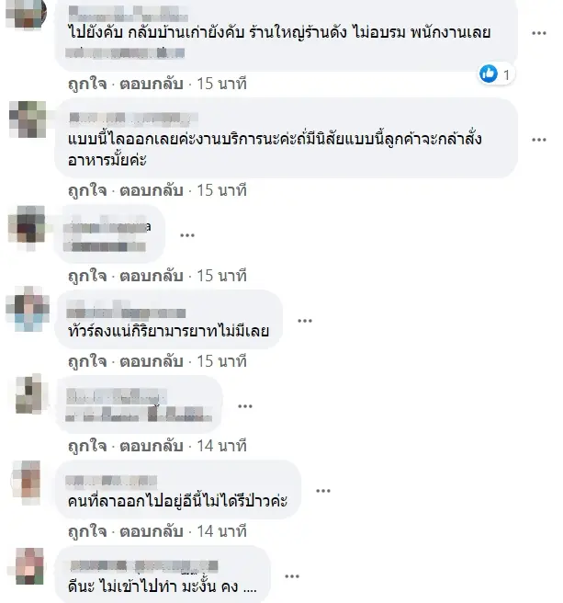Viewport: 563px width, 603px height.
Task: Reply to the ทัวร์ลงแน่กิริยามารยาท comment
Action: [151, 361]
